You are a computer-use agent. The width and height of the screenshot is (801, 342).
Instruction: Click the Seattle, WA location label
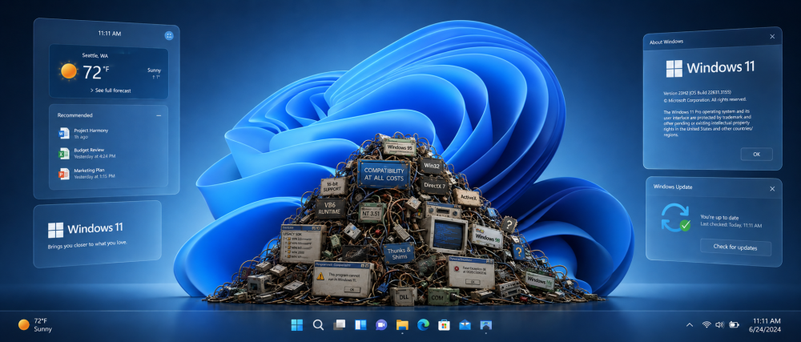95,55
